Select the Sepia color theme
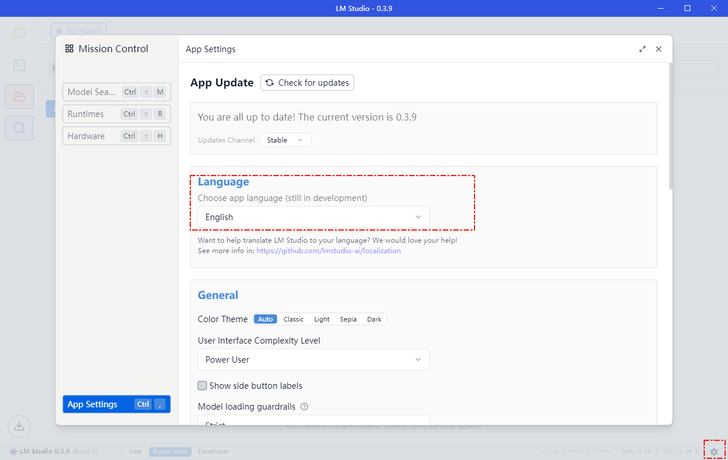 (348, 319)
